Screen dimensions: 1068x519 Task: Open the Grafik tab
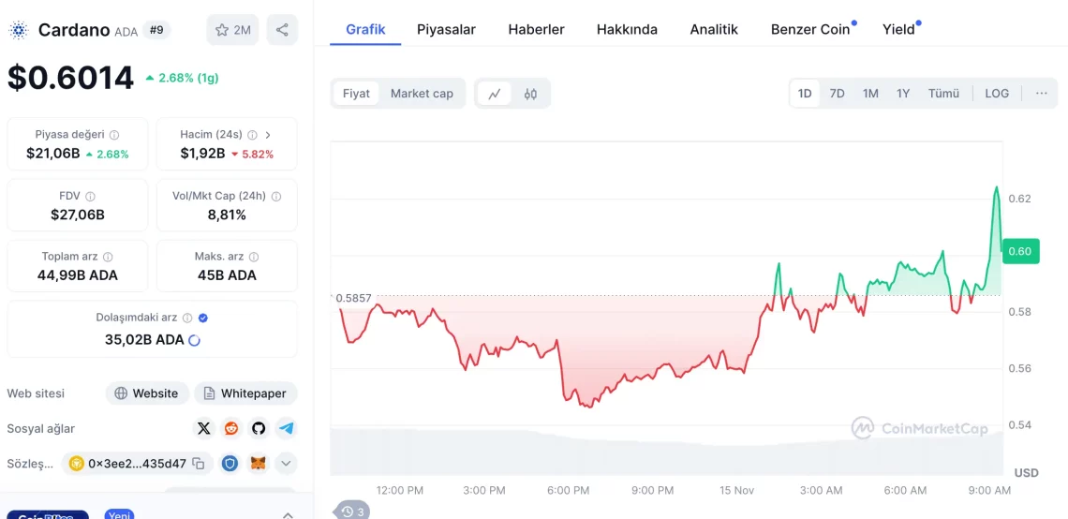click(x=365, y=29)
